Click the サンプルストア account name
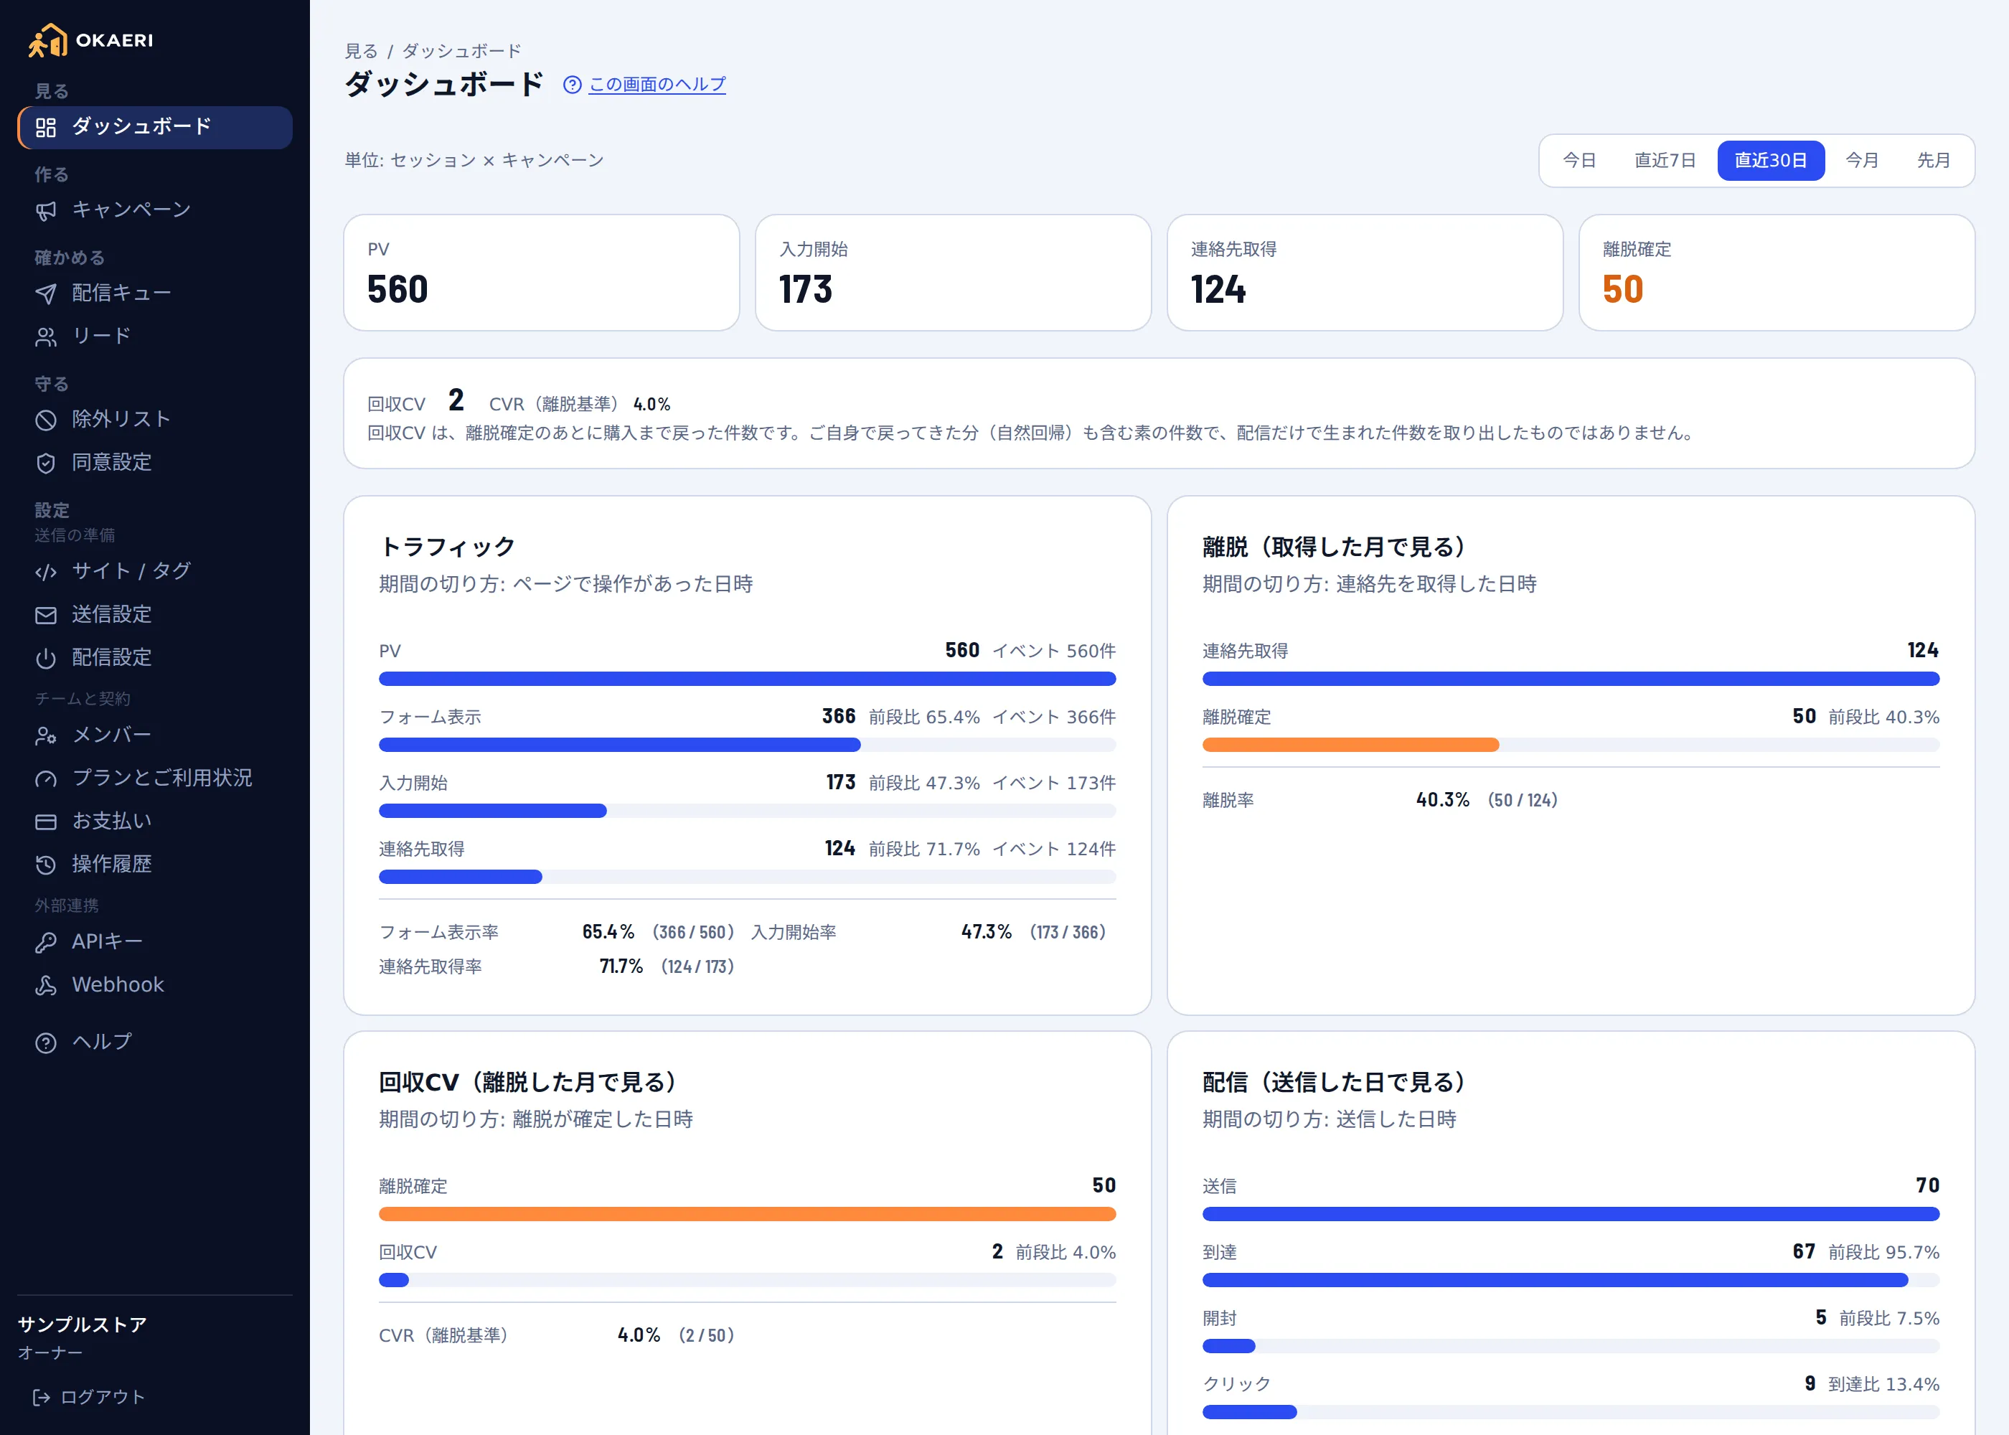The height and width of the screenshot is (1435, 2009). (83, 1325)
